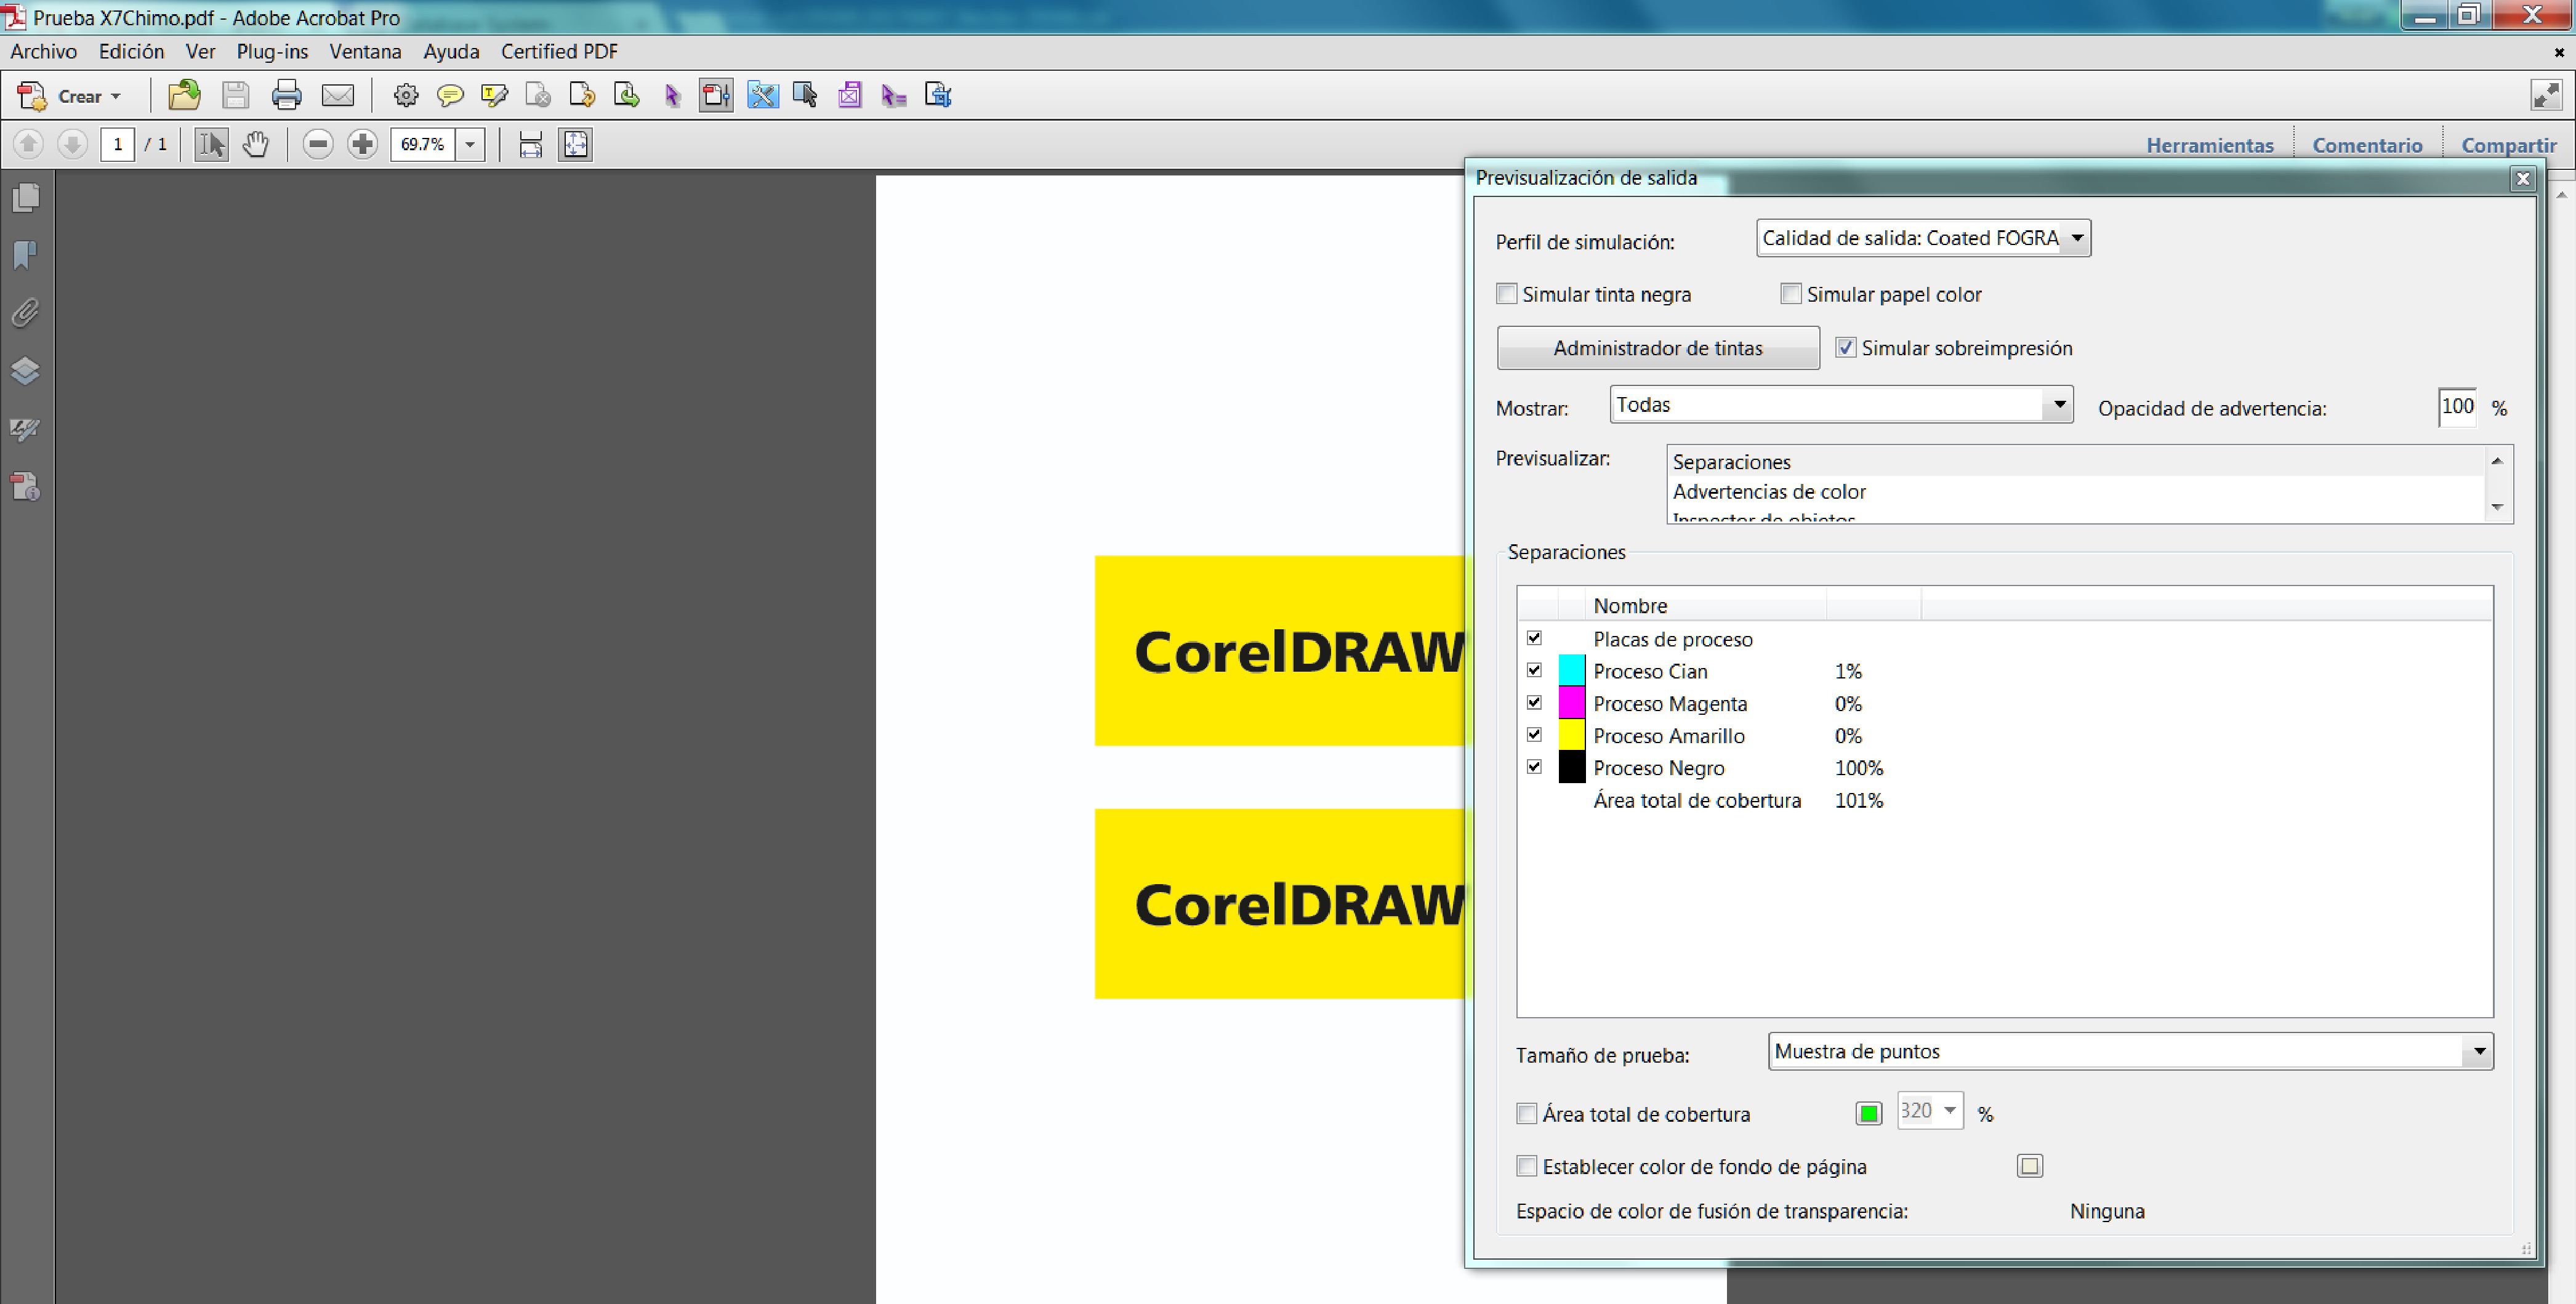Open signatures panel in sidebar
This screenshot has width=2576, height=1304.
[26, 429]
